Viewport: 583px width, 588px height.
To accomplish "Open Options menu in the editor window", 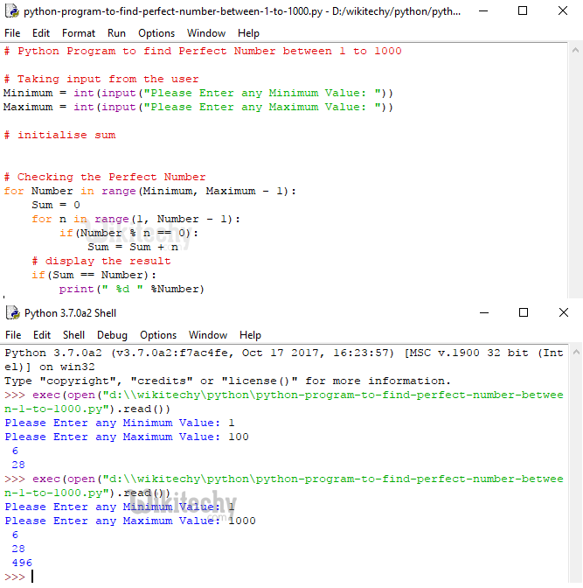I will point(156,33).
